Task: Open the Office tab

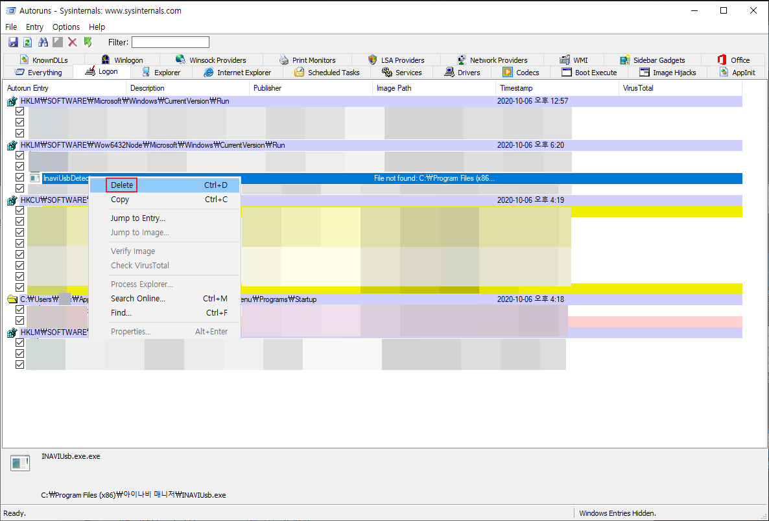Action: click(x=733, y=60)
